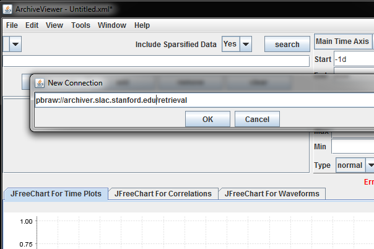This screenshot has height=249, width=374.
Task: Click the Min value input field
Action: [x=353, y=146]
